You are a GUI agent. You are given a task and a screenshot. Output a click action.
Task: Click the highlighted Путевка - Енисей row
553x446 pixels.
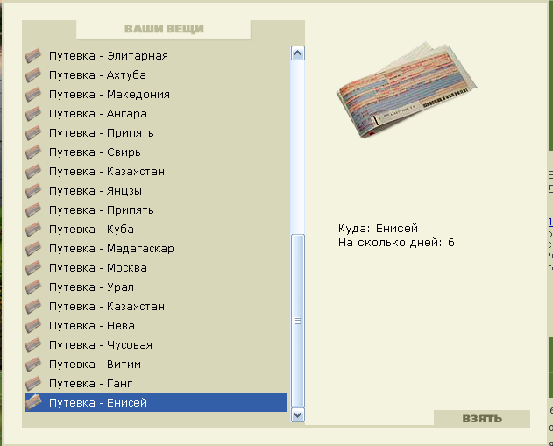pyautogui.click(x=156, y=402)
